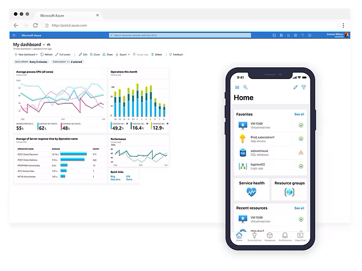Click the Average process CPU tile title
Screen dimensions: 362x271
pyautogui.click(x=35, y=72)
